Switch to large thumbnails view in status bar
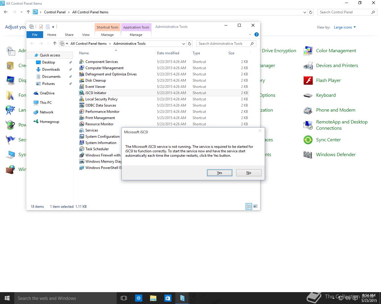Image resolution: width=381 pixels, height=304 pixels. pos(255,206)
